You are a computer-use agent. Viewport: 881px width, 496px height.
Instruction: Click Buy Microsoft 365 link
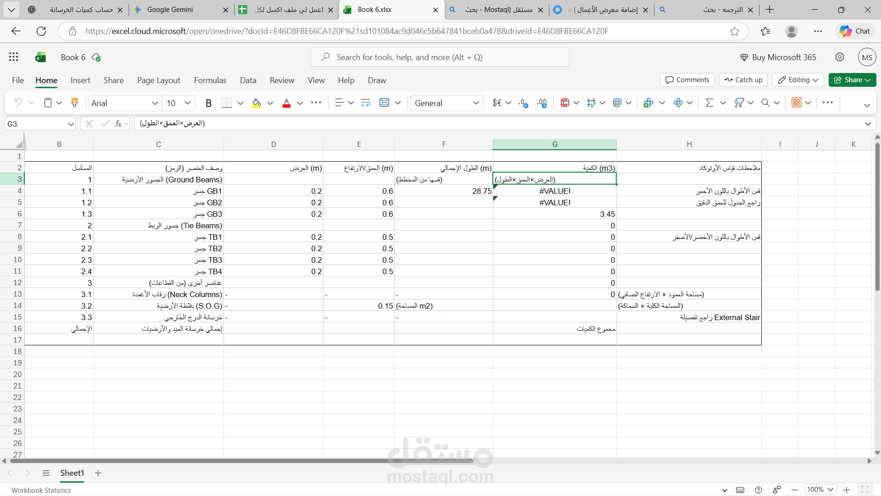pyautogui.click(x=778, y=57)
